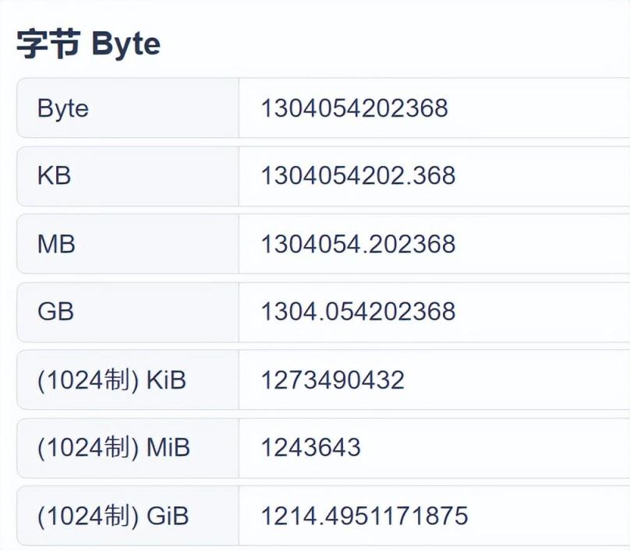
Task: Focus the KB value input field
Action: coord(358,176)
